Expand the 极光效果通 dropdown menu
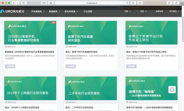184x111 pixels. [71, 11]
